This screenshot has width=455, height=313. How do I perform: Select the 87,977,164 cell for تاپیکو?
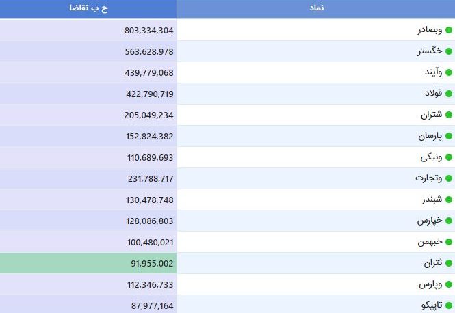point(88,305)
